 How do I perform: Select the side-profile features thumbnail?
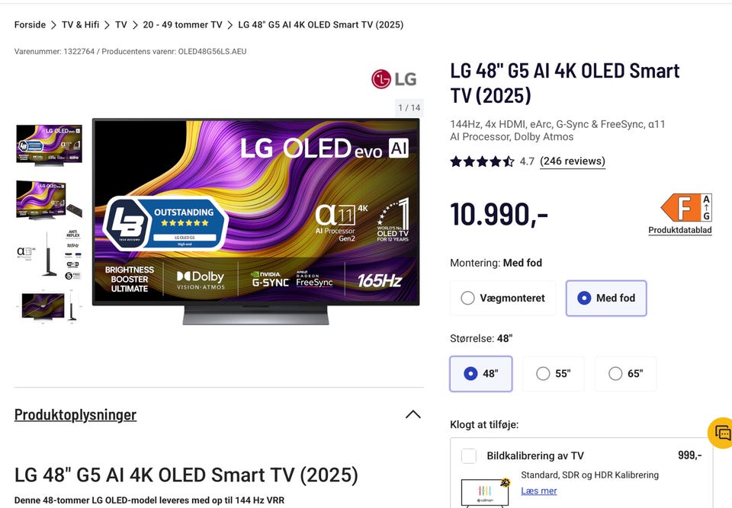49,254
